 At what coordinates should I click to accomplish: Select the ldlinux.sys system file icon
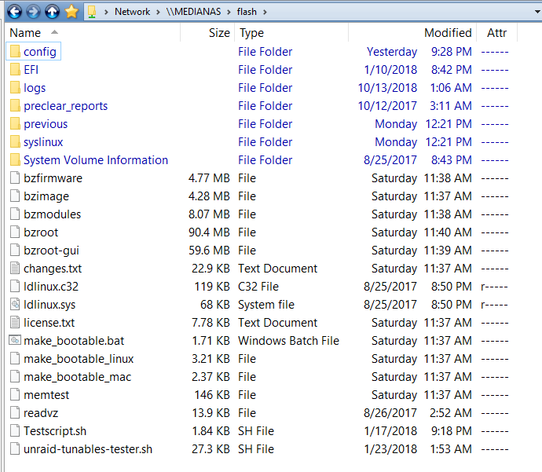(15, 305)
